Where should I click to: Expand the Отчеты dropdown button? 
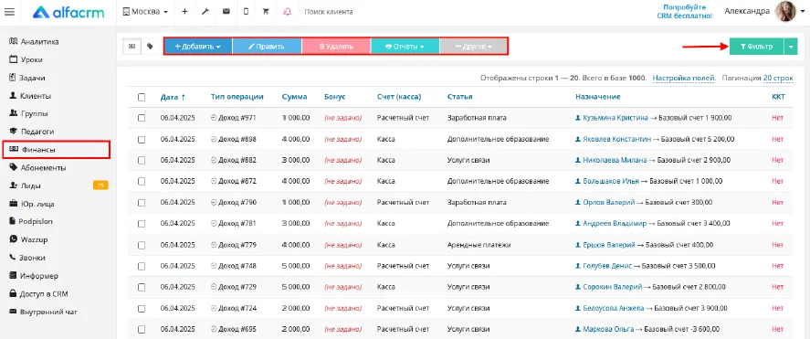(x=405, y=46)
